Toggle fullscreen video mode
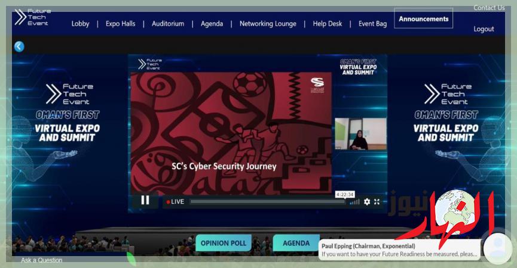The image size is (517, 268). [x=377, y=202]
